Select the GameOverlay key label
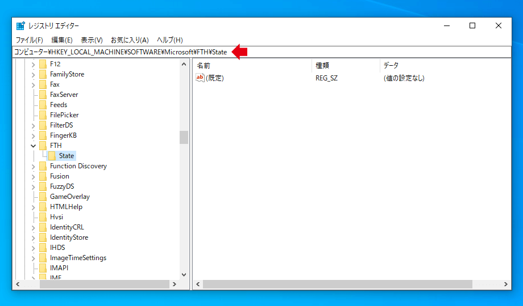Image resolution: width=523 pixels, height=306 pixels. [x=70, y=197]
